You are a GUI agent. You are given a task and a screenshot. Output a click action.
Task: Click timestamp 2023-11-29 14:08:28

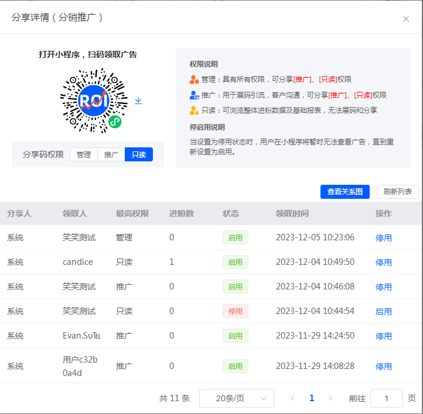point(315,366)
